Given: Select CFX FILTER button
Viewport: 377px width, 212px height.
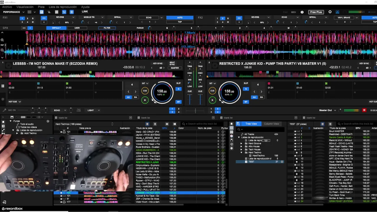Looking at the screenshot, I should pos(107,28).
